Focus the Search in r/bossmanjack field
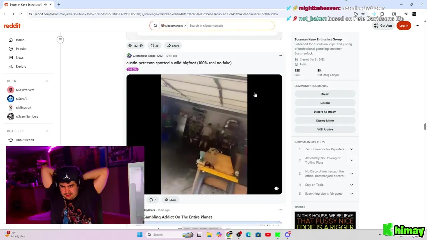 230,26
